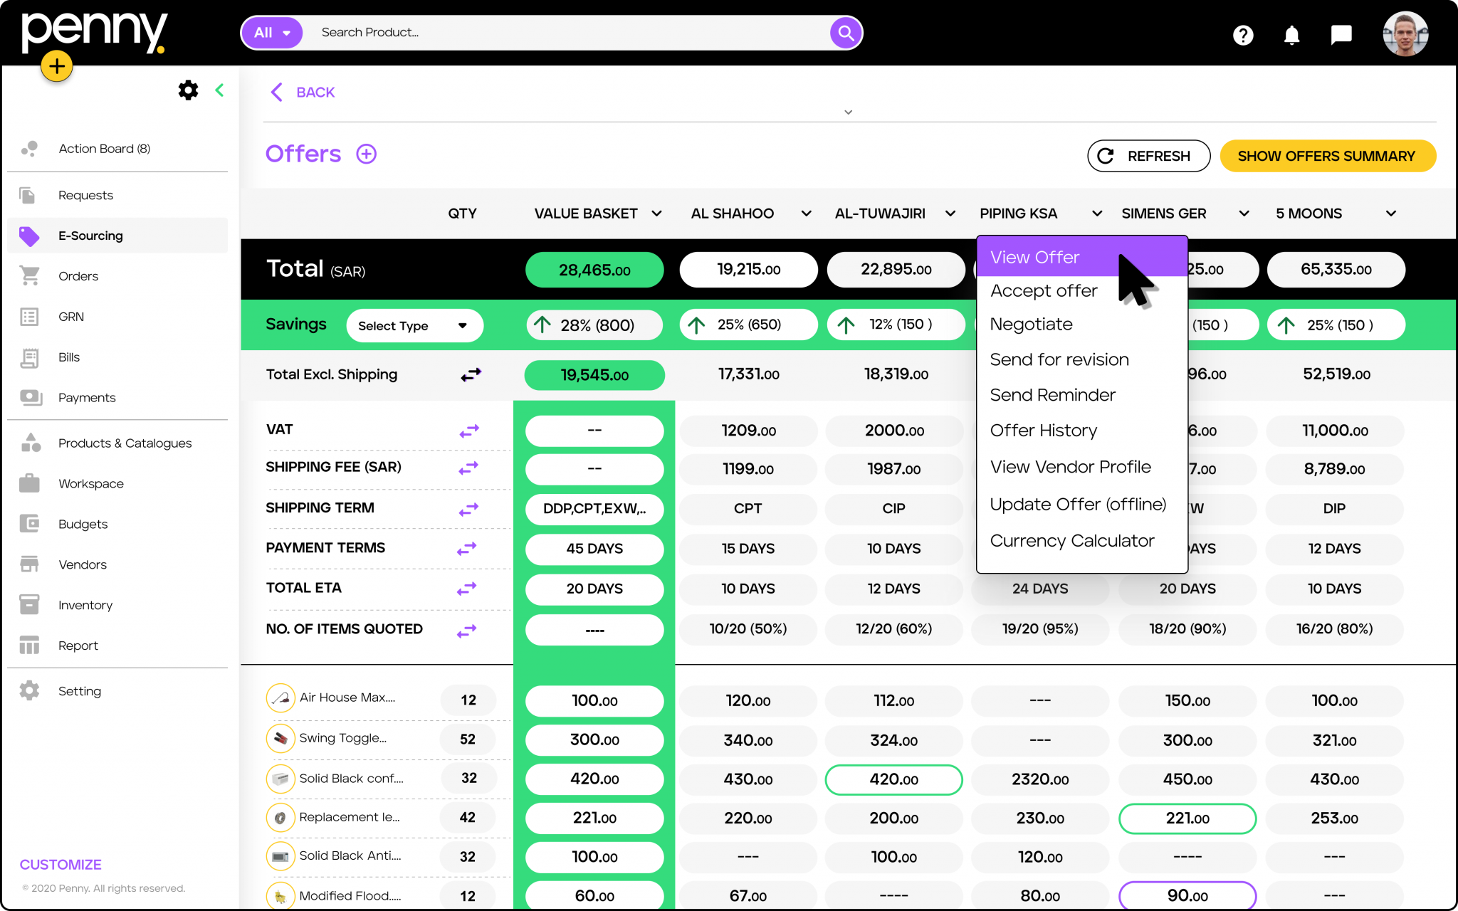Choose Send for revision menu entry
Screen dimensions: 1458x911
click(1059, 359)
